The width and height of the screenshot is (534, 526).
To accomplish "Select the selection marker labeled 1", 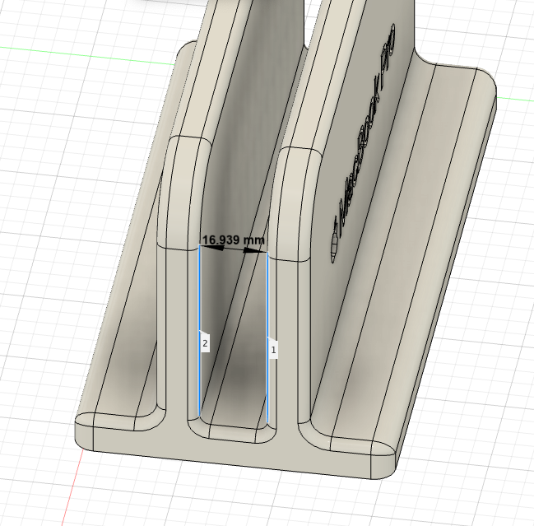I will coord(273,349).
